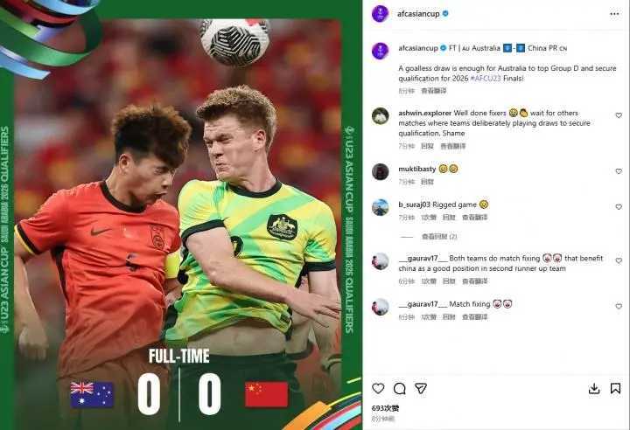
Task: Like ashwin.explorer's comment with small heart
Action: tap(619, 115)
